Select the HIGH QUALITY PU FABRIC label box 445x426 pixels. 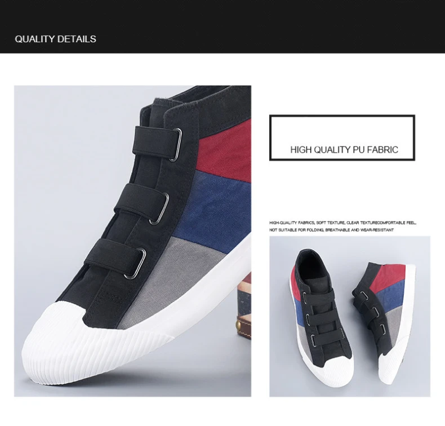[342, 137]
